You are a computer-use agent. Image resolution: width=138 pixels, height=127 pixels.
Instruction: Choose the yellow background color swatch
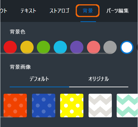(27, 47)
